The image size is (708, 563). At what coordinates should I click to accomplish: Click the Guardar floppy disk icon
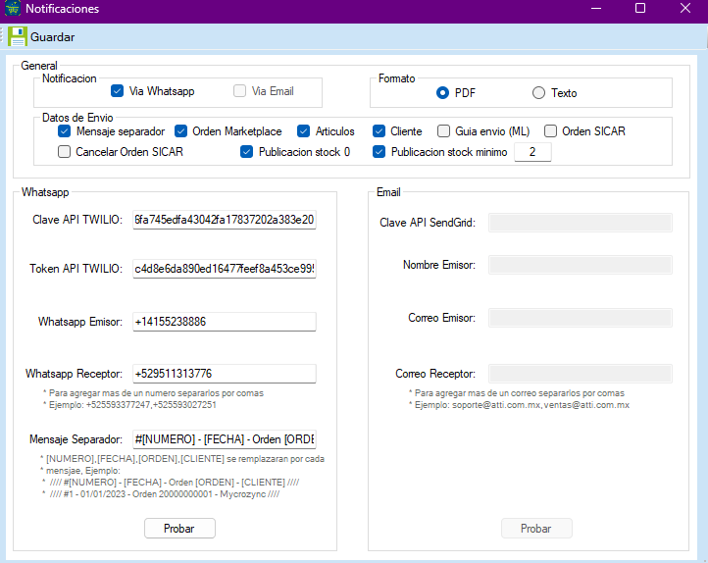pos(17,37)
